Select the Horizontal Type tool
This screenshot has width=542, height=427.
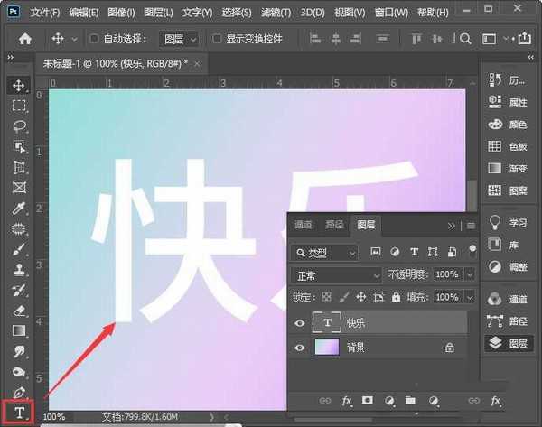pyautogui.click(x=19, y=413)
